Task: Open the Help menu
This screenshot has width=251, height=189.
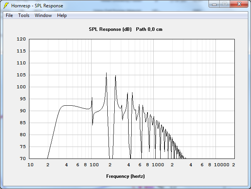Action: (62, 15)
